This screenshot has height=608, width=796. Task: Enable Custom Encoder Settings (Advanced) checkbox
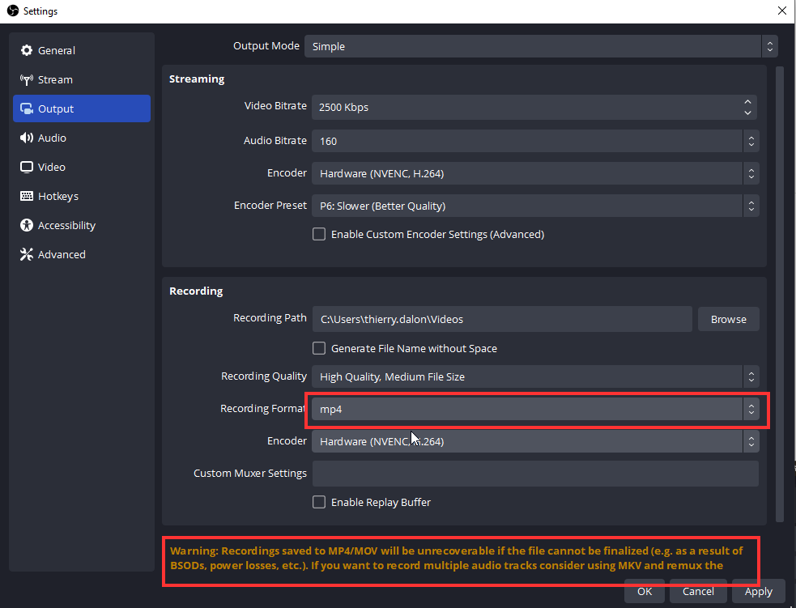[x=319, y=234]
